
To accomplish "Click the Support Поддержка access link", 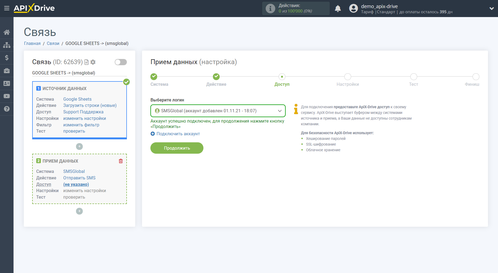I will (x=83, y=112).
